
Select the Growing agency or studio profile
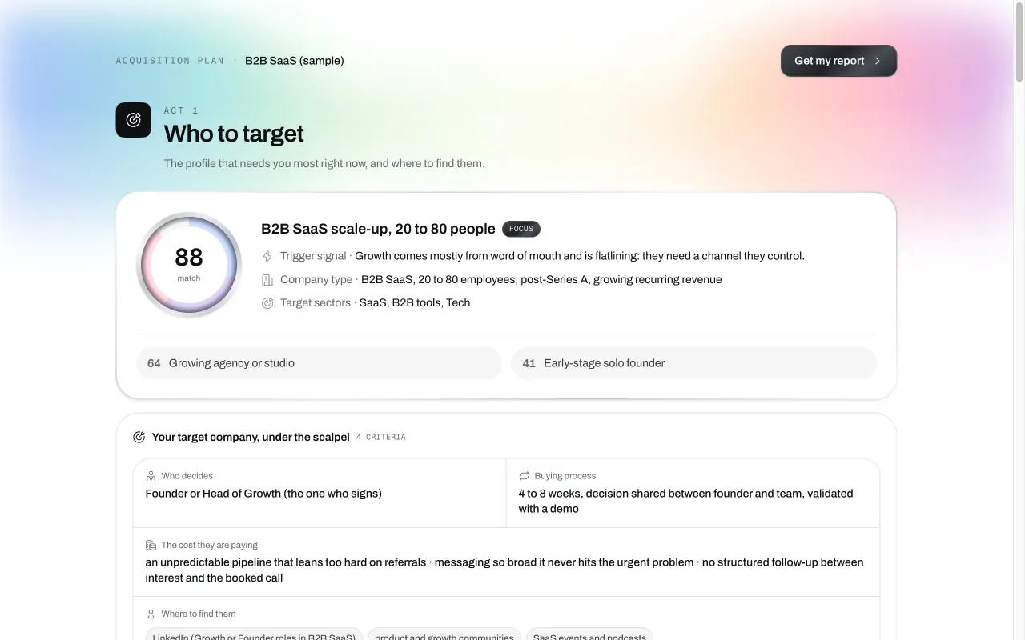319,363
